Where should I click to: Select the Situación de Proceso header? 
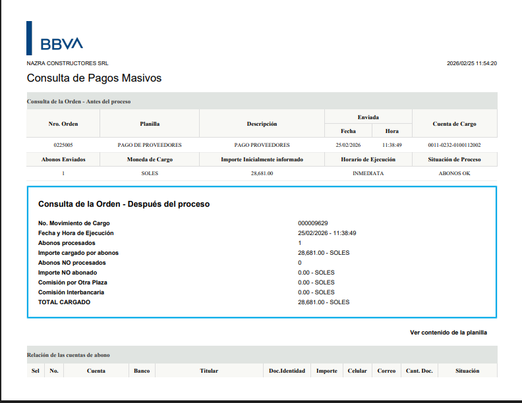coord(454,159)
